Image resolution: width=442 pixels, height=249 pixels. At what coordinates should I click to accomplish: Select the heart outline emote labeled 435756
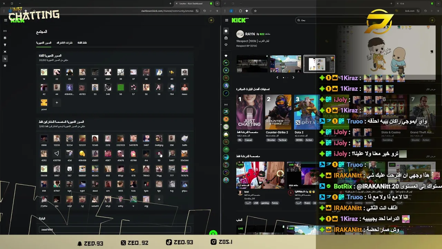(x=57, y=154)
